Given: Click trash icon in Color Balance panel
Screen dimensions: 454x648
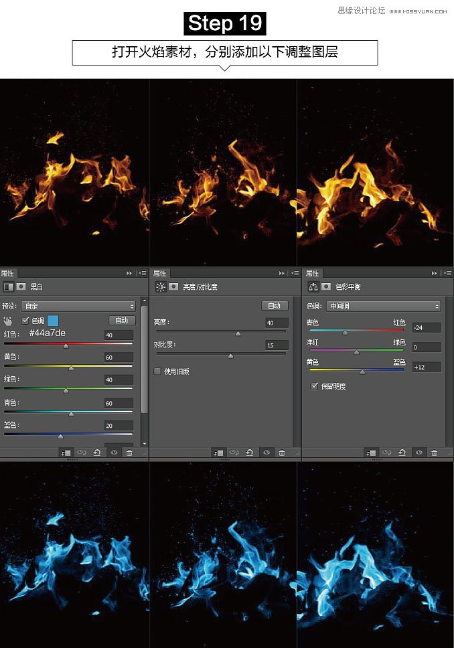Looking at the screenshot, I should [434, 453].
